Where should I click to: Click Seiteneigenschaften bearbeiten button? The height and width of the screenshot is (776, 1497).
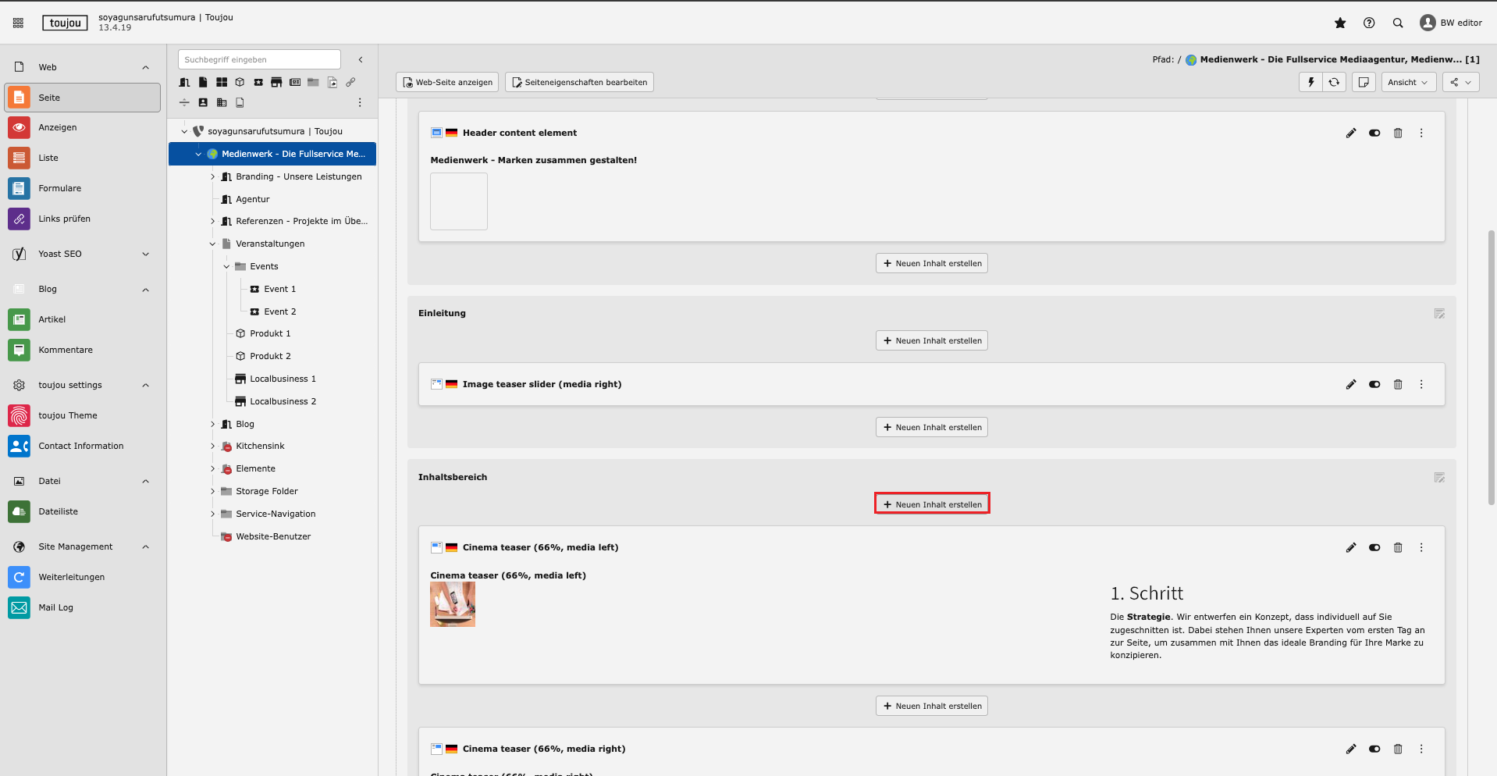coord(579,82)
